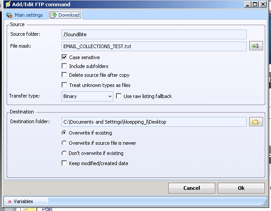The height and width of the screenshot is (211, 271).
Task: Click the title bar feather icon
Action: (8, 4)
